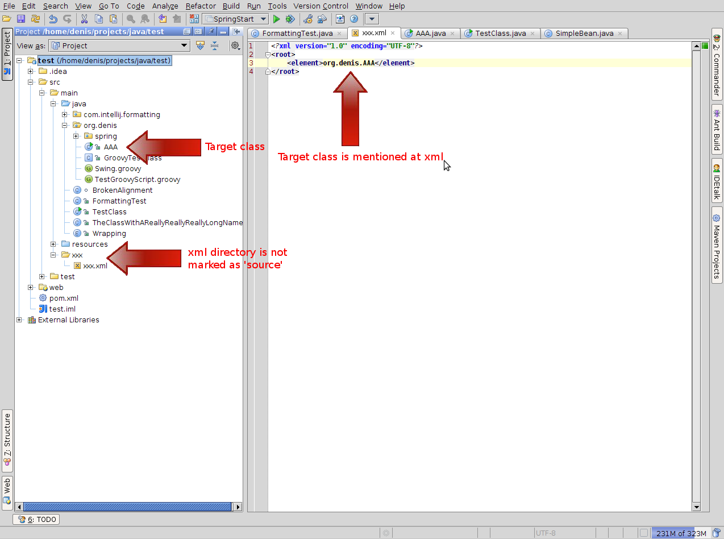Click the Paste clipboard icon
This screenshot has width=724, height=539.
click(113, 19)
